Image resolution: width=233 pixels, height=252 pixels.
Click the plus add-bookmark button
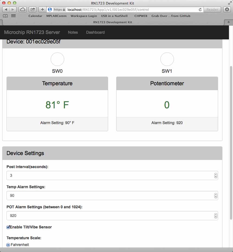coord(42,10)
